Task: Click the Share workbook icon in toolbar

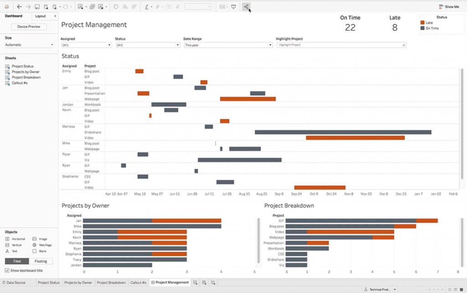Action: click(246, 7)
